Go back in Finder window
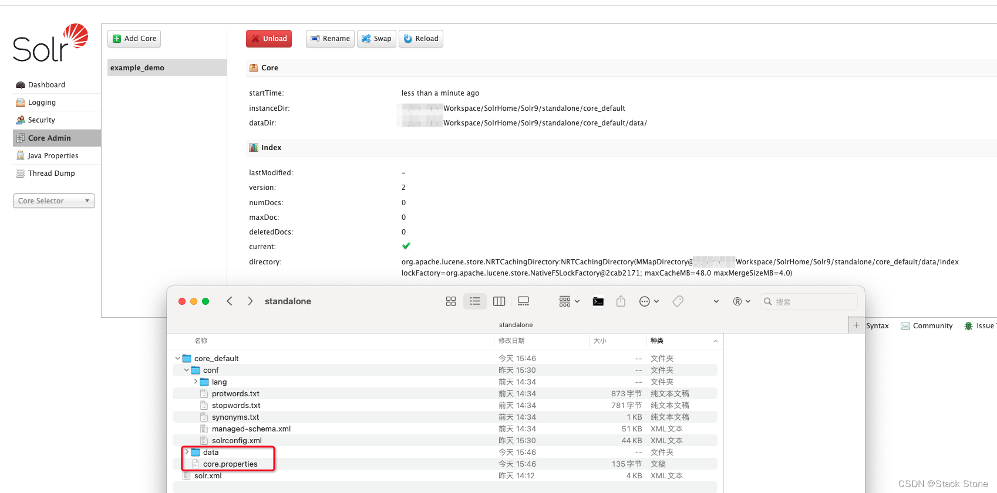The height and width of the screenshot is (493, 997). [230, 301]
